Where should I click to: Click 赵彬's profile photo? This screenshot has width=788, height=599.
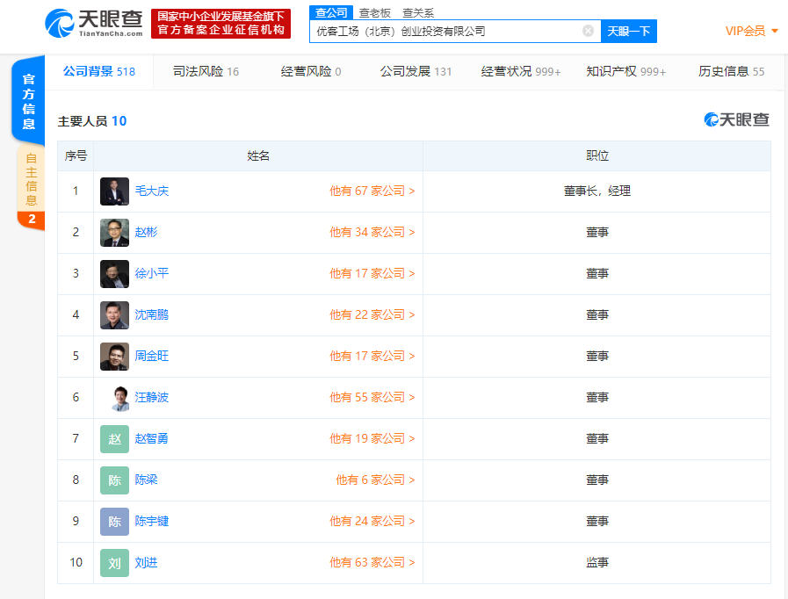pos(114,233)
